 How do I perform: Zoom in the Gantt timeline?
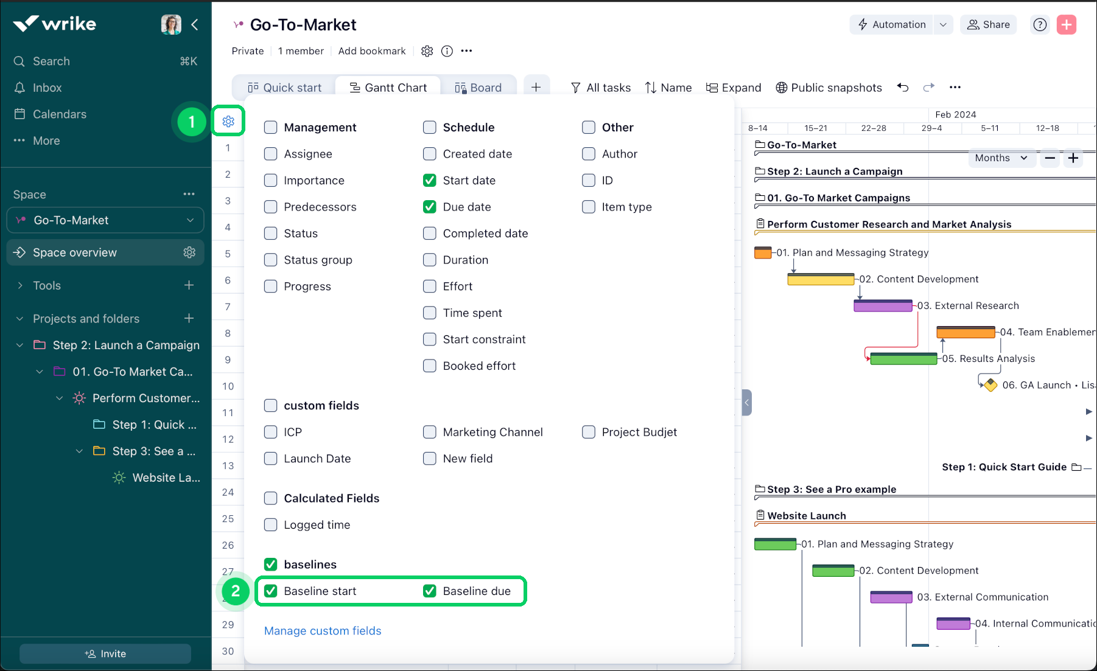pyautogui.click(x=1073, y=158)
